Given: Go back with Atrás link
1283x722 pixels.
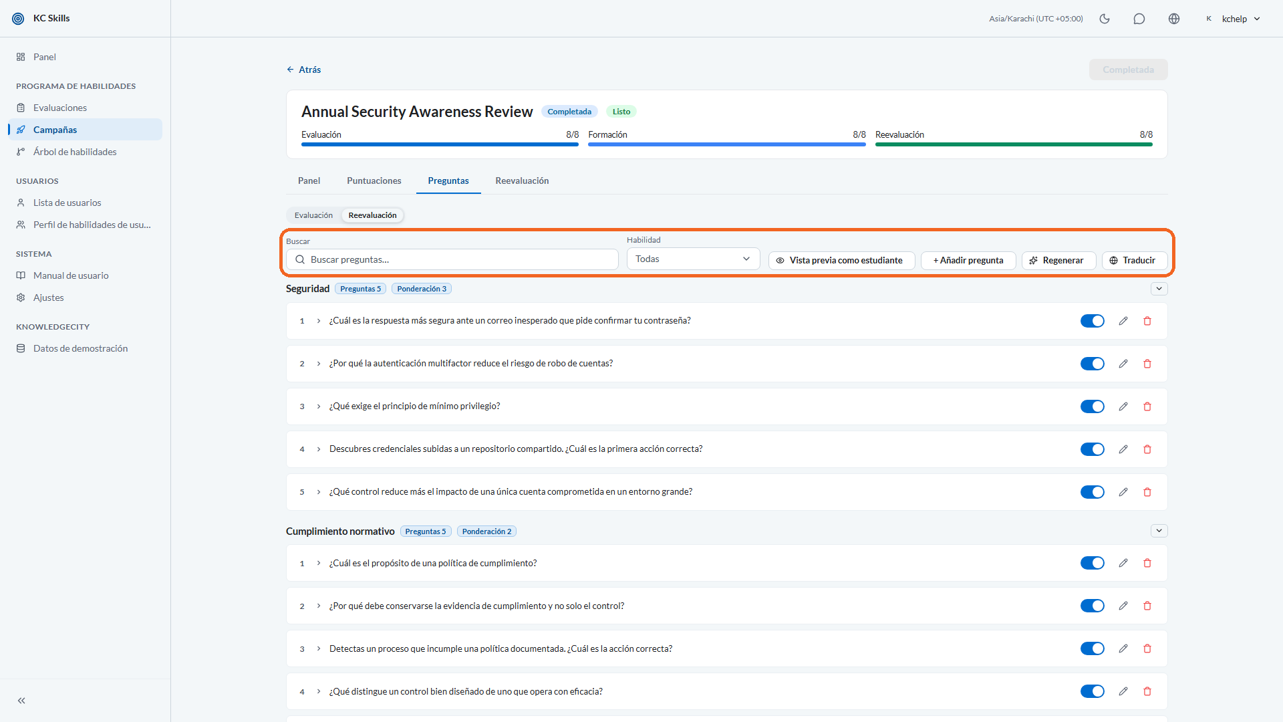Looking at the screenshot, I should pos(304,70).
